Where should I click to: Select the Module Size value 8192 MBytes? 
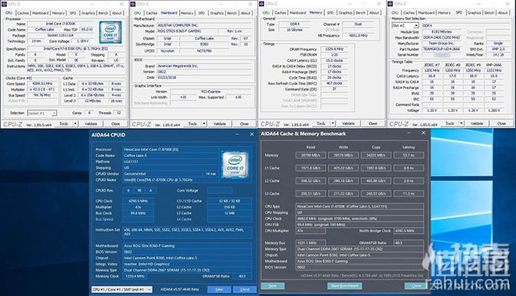(442, 32)
